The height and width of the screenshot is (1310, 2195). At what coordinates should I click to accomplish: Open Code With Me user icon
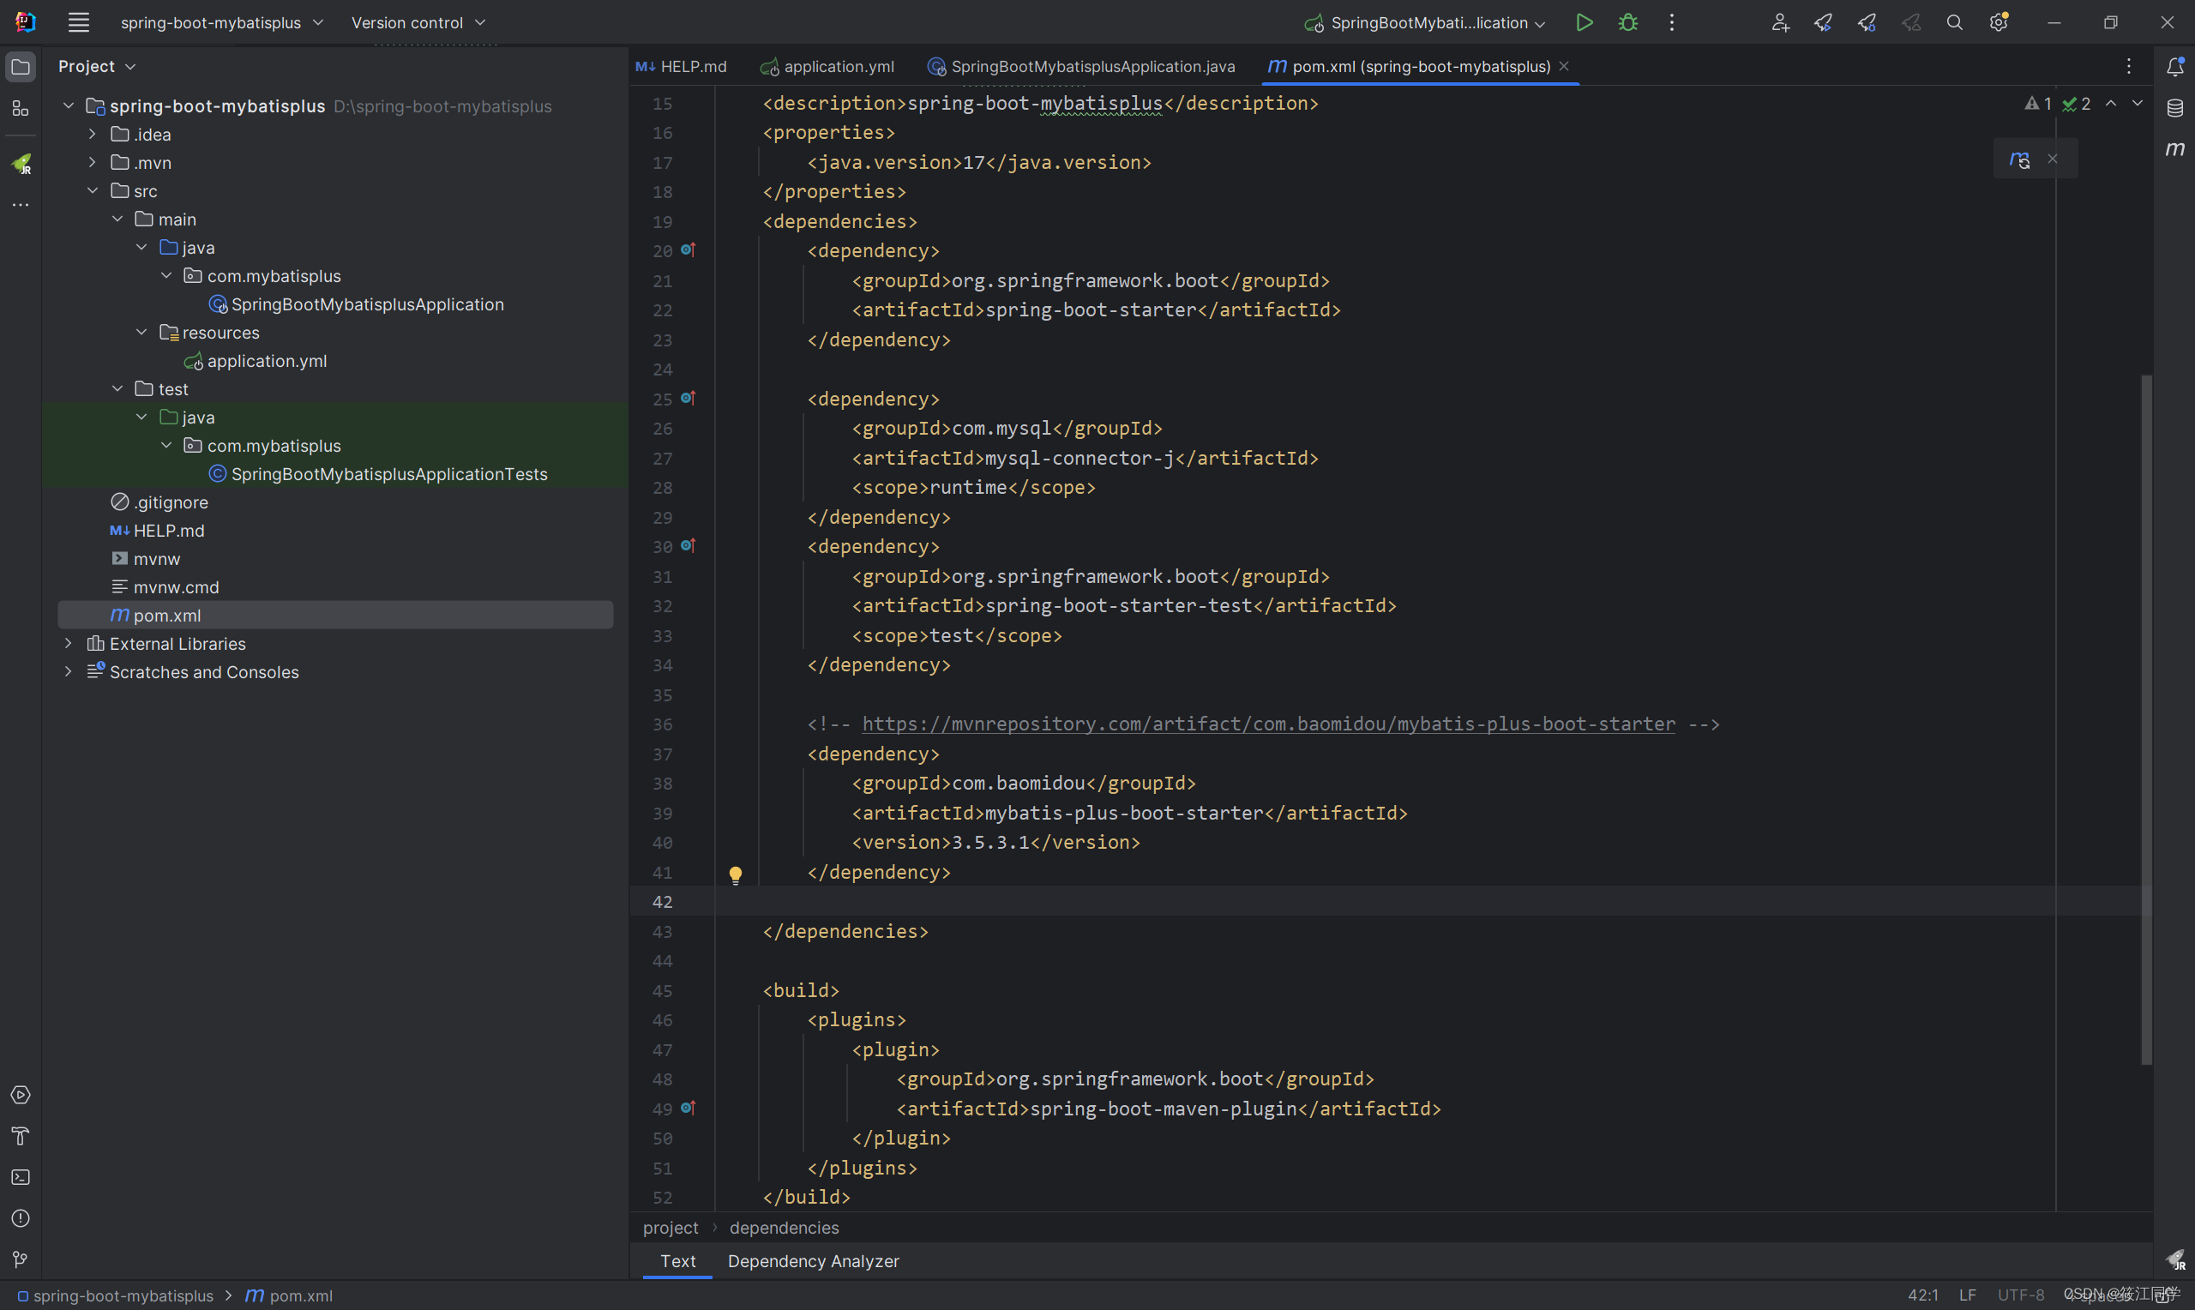(x=1779, y=23)
